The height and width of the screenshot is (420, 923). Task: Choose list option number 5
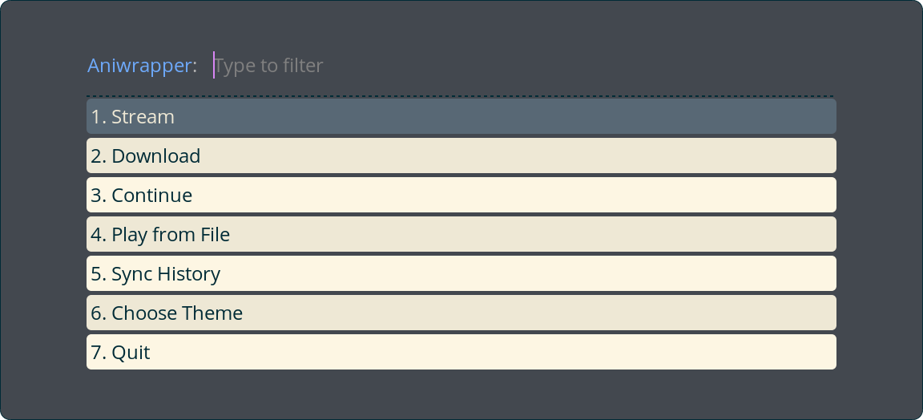[461, 273]
